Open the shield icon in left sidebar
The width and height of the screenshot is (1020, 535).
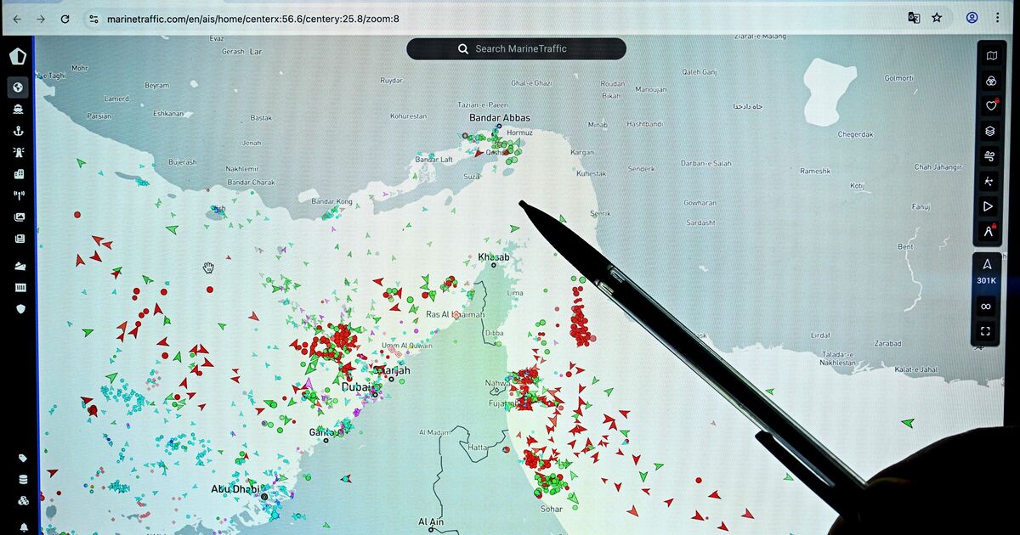click(20, 309)
